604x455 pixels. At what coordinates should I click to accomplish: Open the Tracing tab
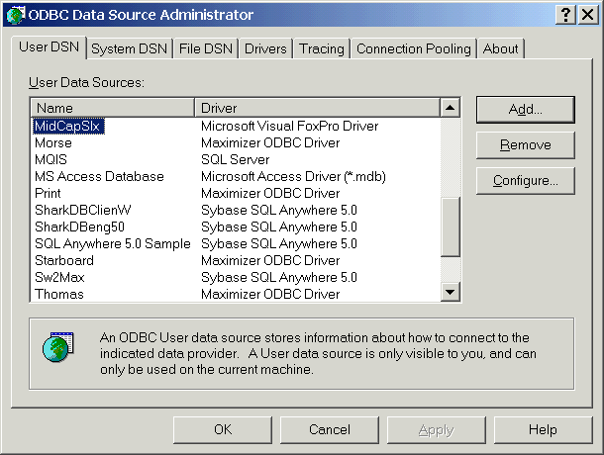point(321,48)
